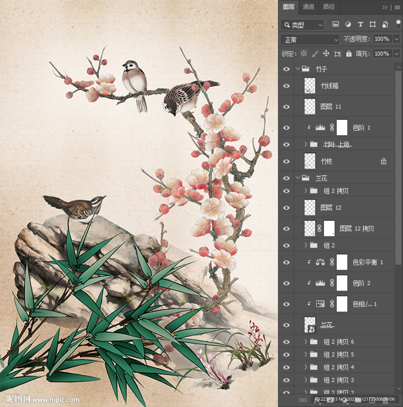403x407 pixels.
Task: Open the layers panel menu icon
Action: [397, 7]
